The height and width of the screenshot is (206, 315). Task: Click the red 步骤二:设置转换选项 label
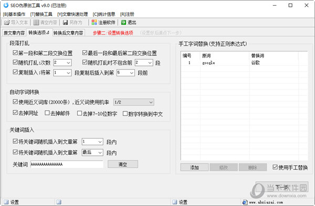coord(113,33)
